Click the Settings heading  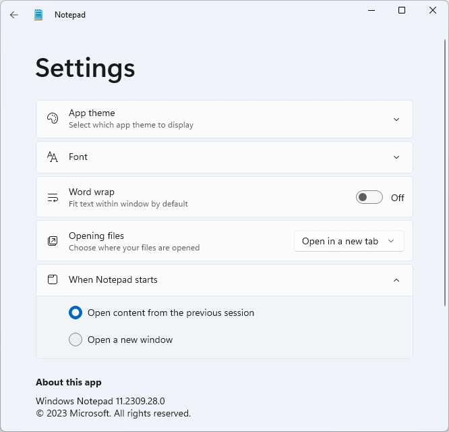click(85, 69)
